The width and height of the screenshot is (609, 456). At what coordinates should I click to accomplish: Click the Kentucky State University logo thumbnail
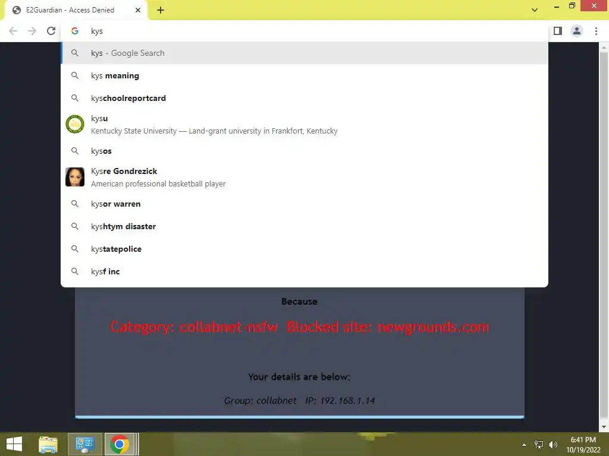click(75, 124)
